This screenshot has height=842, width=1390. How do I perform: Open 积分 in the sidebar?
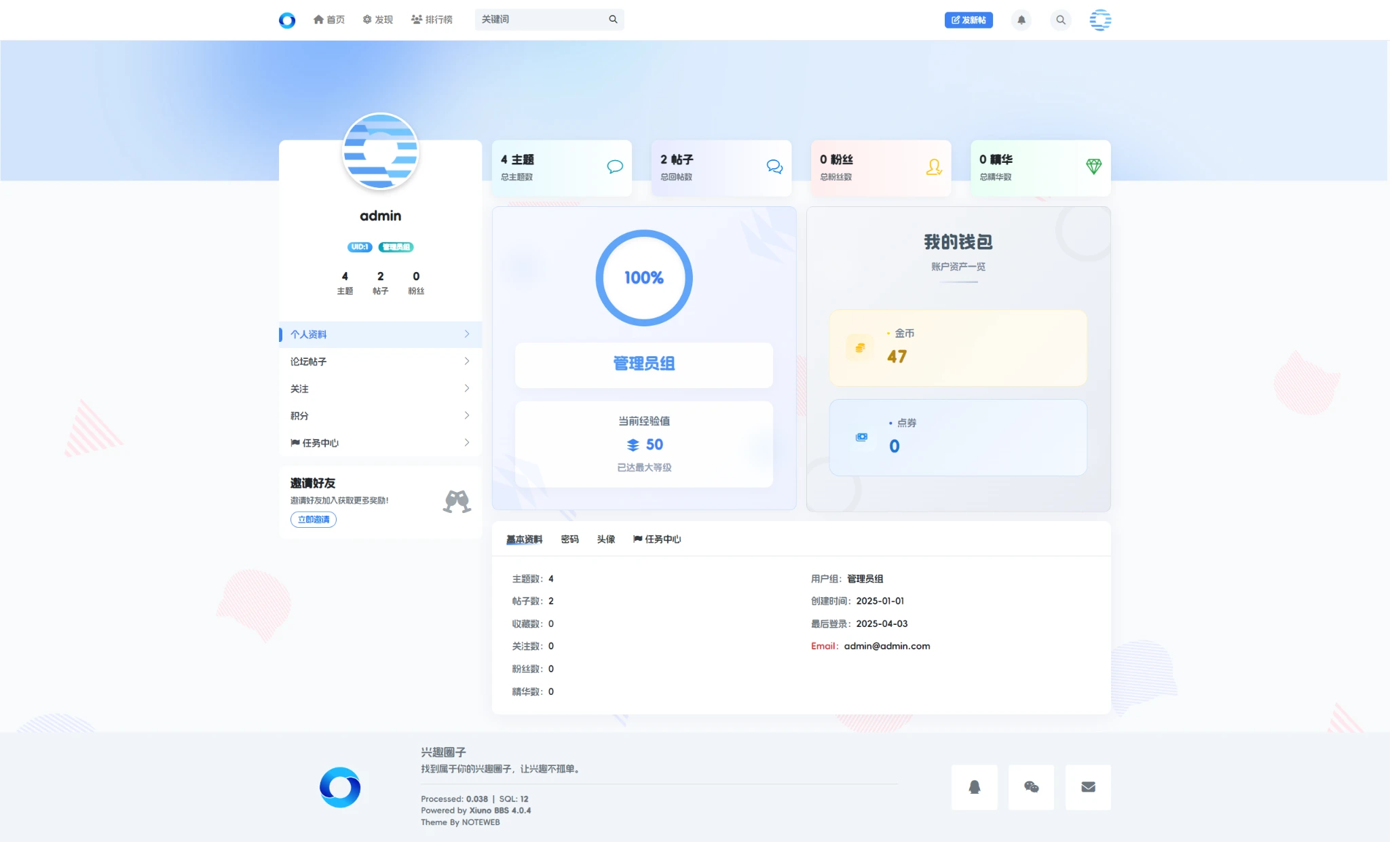(x=380, y=416)
